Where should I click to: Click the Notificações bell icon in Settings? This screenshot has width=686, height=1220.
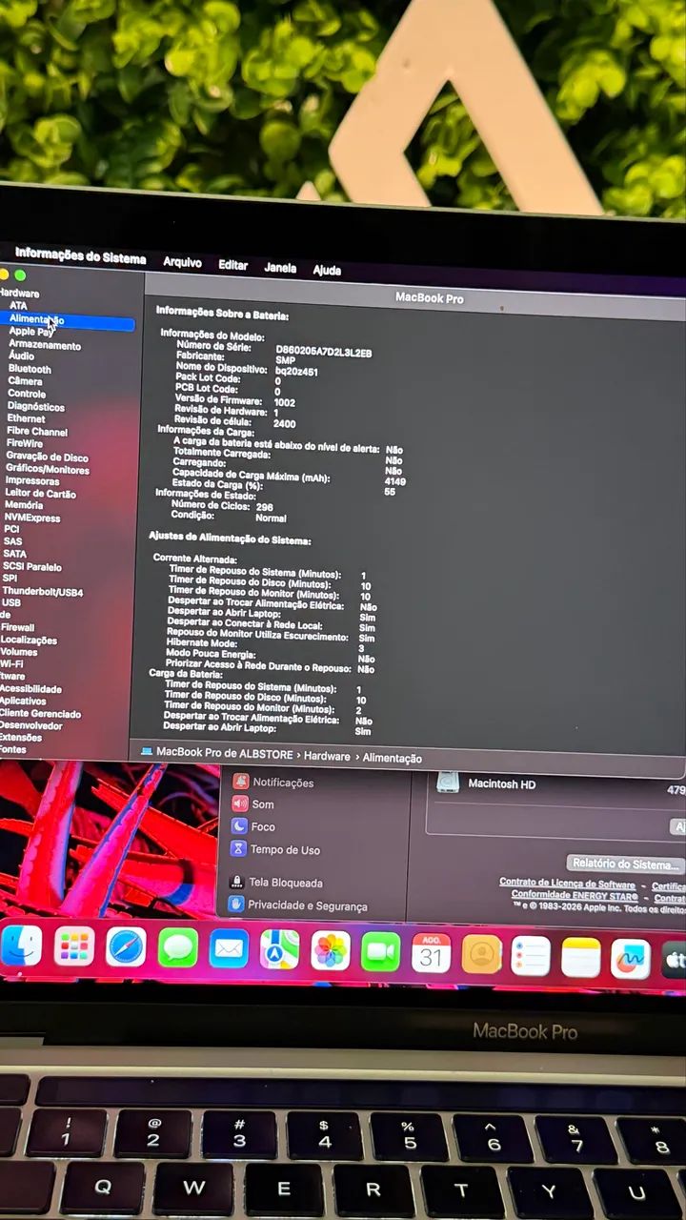tap(241, 782)
